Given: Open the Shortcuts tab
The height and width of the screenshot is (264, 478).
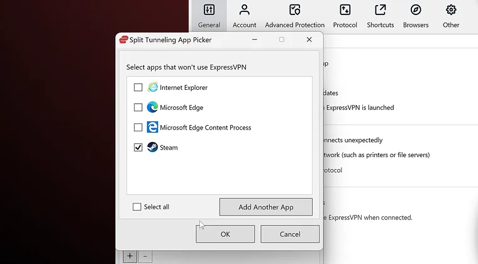Looking at the screenshot, I should pos(380,16).
